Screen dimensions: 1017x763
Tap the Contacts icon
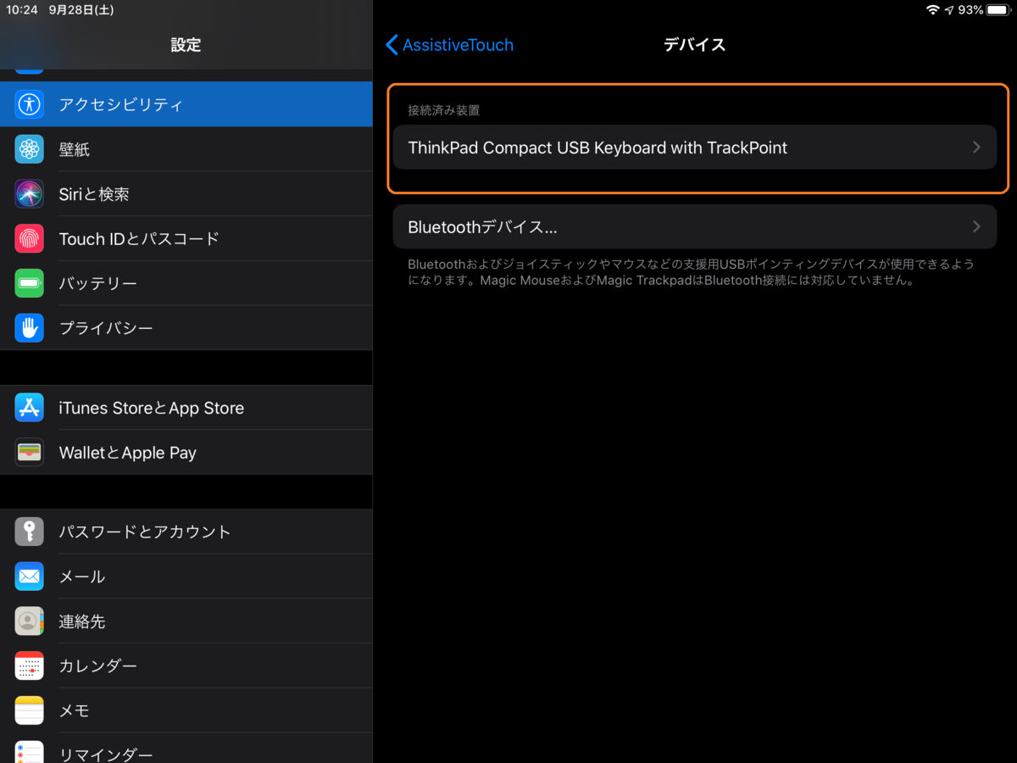click(x=30, y=621)
